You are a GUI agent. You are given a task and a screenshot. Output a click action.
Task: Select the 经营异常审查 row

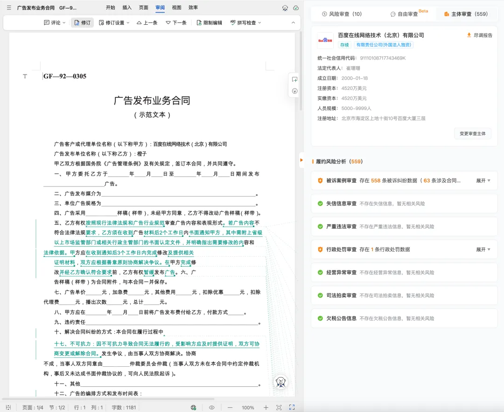click(404, 272)
